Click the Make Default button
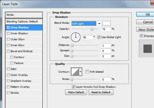154x108 pixels. click(76, 92)
